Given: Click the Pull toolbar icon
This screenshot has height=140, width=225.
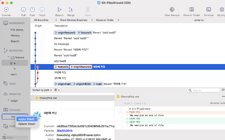Looking at the screenshot, I should click(x=23, y=9).
